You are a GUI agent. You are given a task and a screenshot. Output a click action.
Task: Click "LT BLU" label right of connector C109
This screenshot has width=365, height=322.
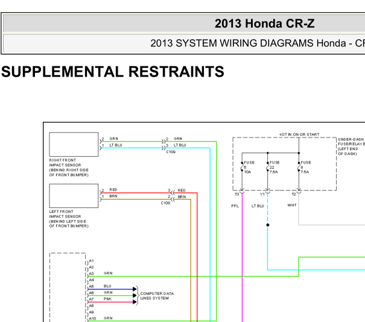point(180,145)
